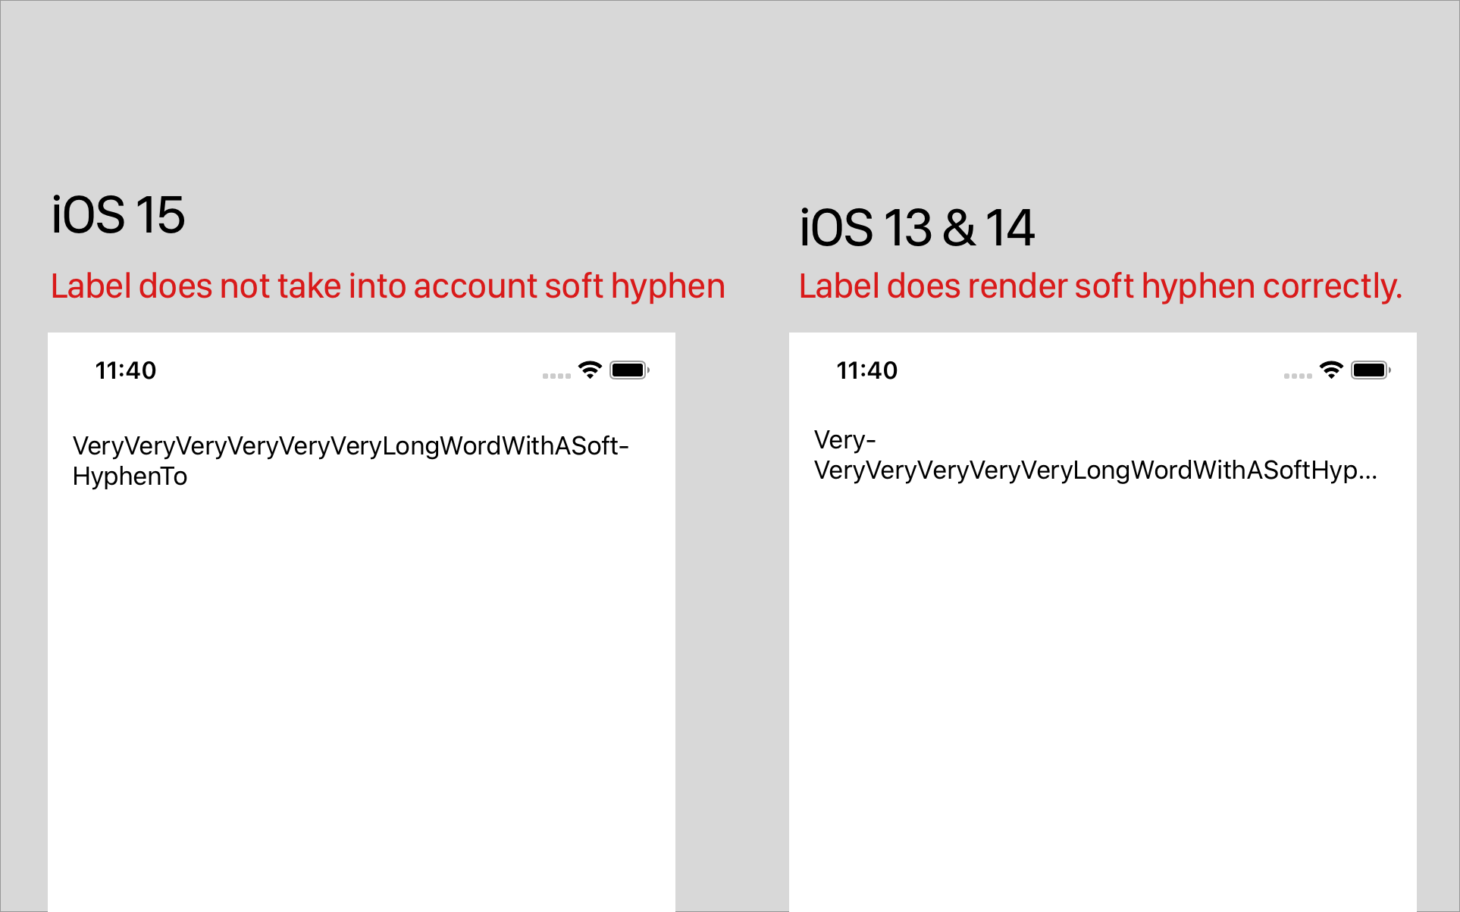Select the "iOS 13 & 14" heading
1460x912 pixels.
(x=917, y=227)
